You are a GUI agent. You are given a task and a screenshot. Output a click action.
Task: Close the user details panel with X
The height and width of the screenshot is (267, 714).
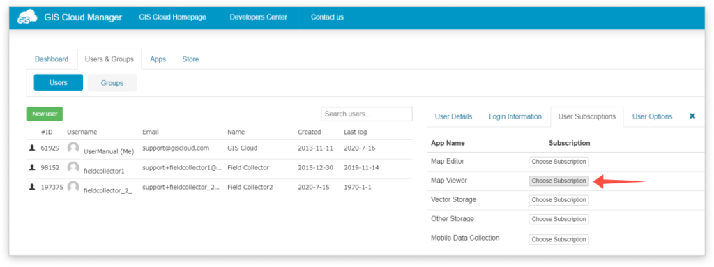tap(692, 116)
